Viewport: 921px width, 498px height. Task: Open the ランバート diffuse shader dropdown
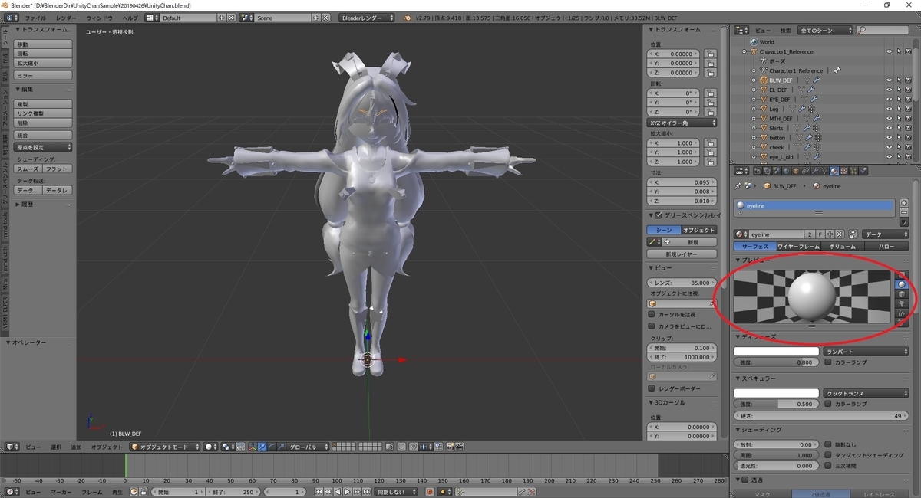(x=866, y=352)
